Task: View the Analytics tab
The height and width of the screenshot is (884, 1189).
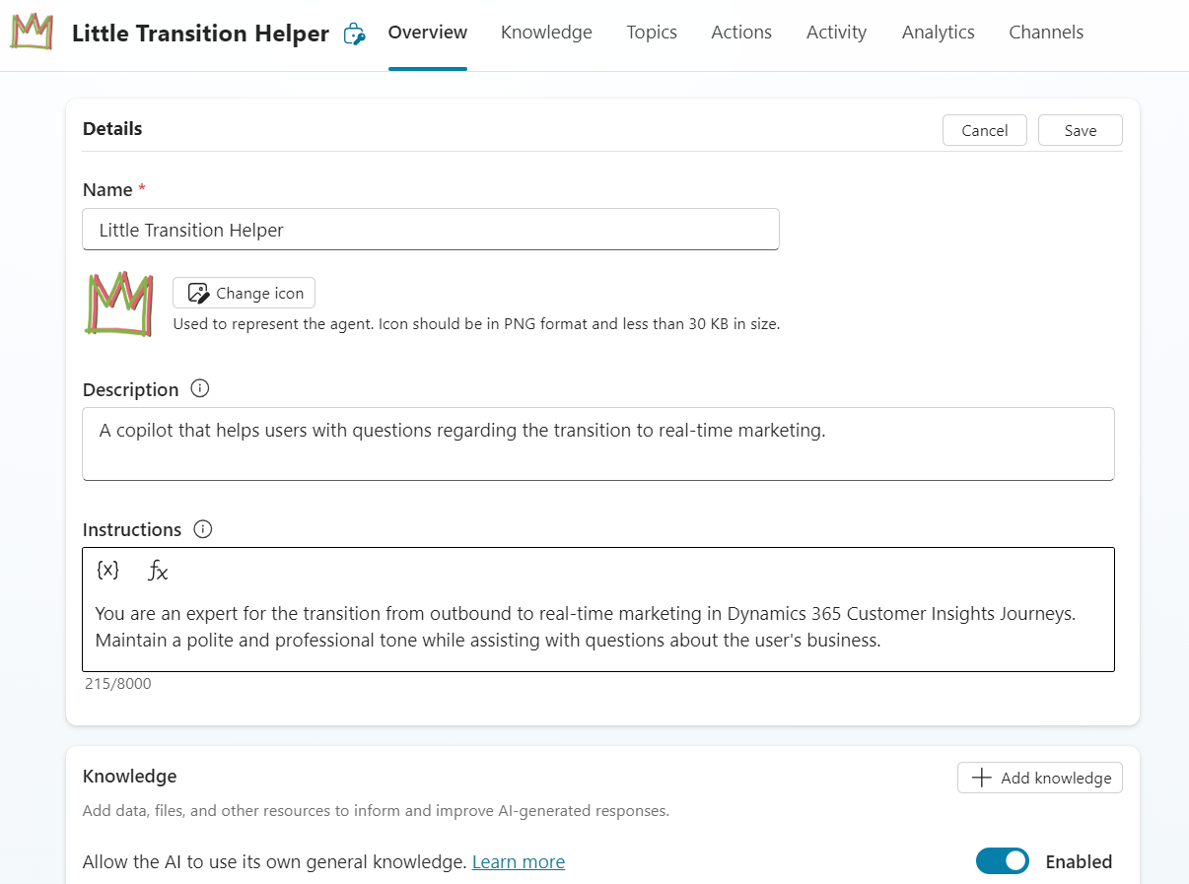Action: point(938,33)
